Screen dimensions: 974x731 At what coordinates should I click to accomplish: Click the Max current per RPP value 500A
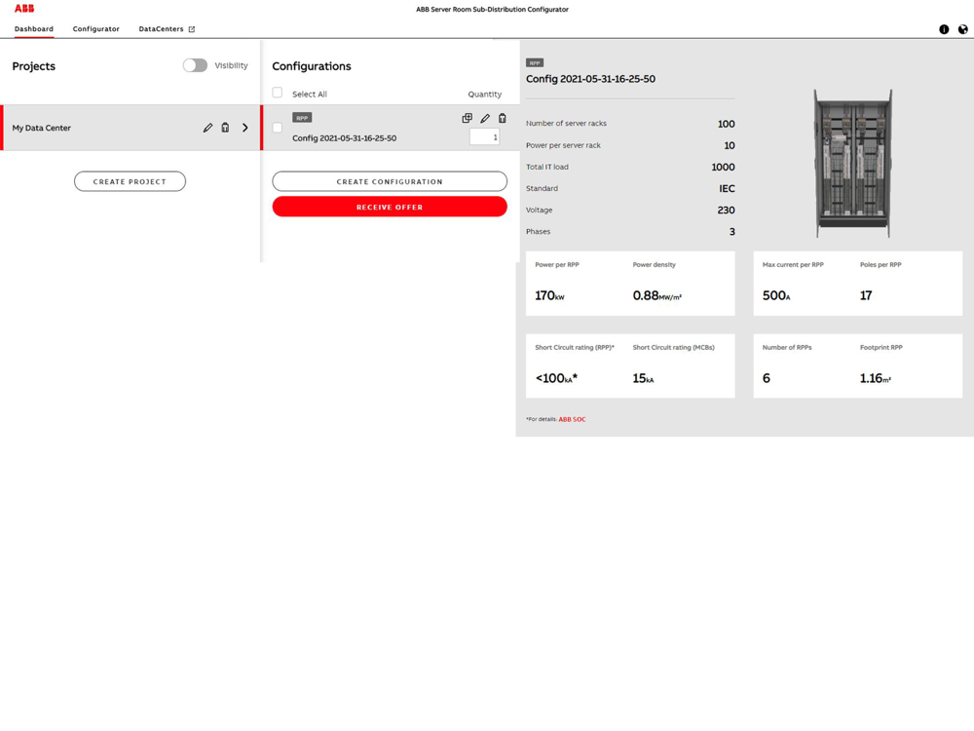776,295
